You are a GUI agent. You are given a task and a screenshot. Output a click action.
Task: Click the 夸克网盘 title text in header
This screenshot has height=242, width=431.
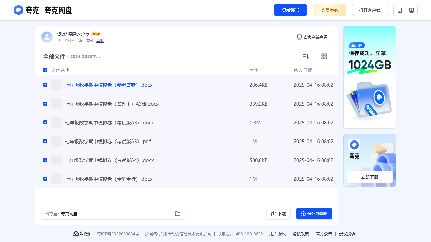click(58, 10)
